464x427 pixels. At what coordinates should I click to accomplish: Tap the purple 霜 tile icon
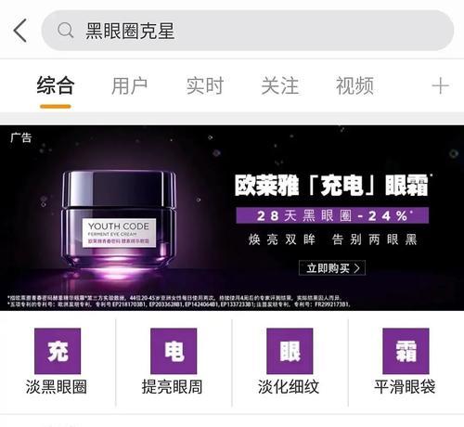pos(406,351)
